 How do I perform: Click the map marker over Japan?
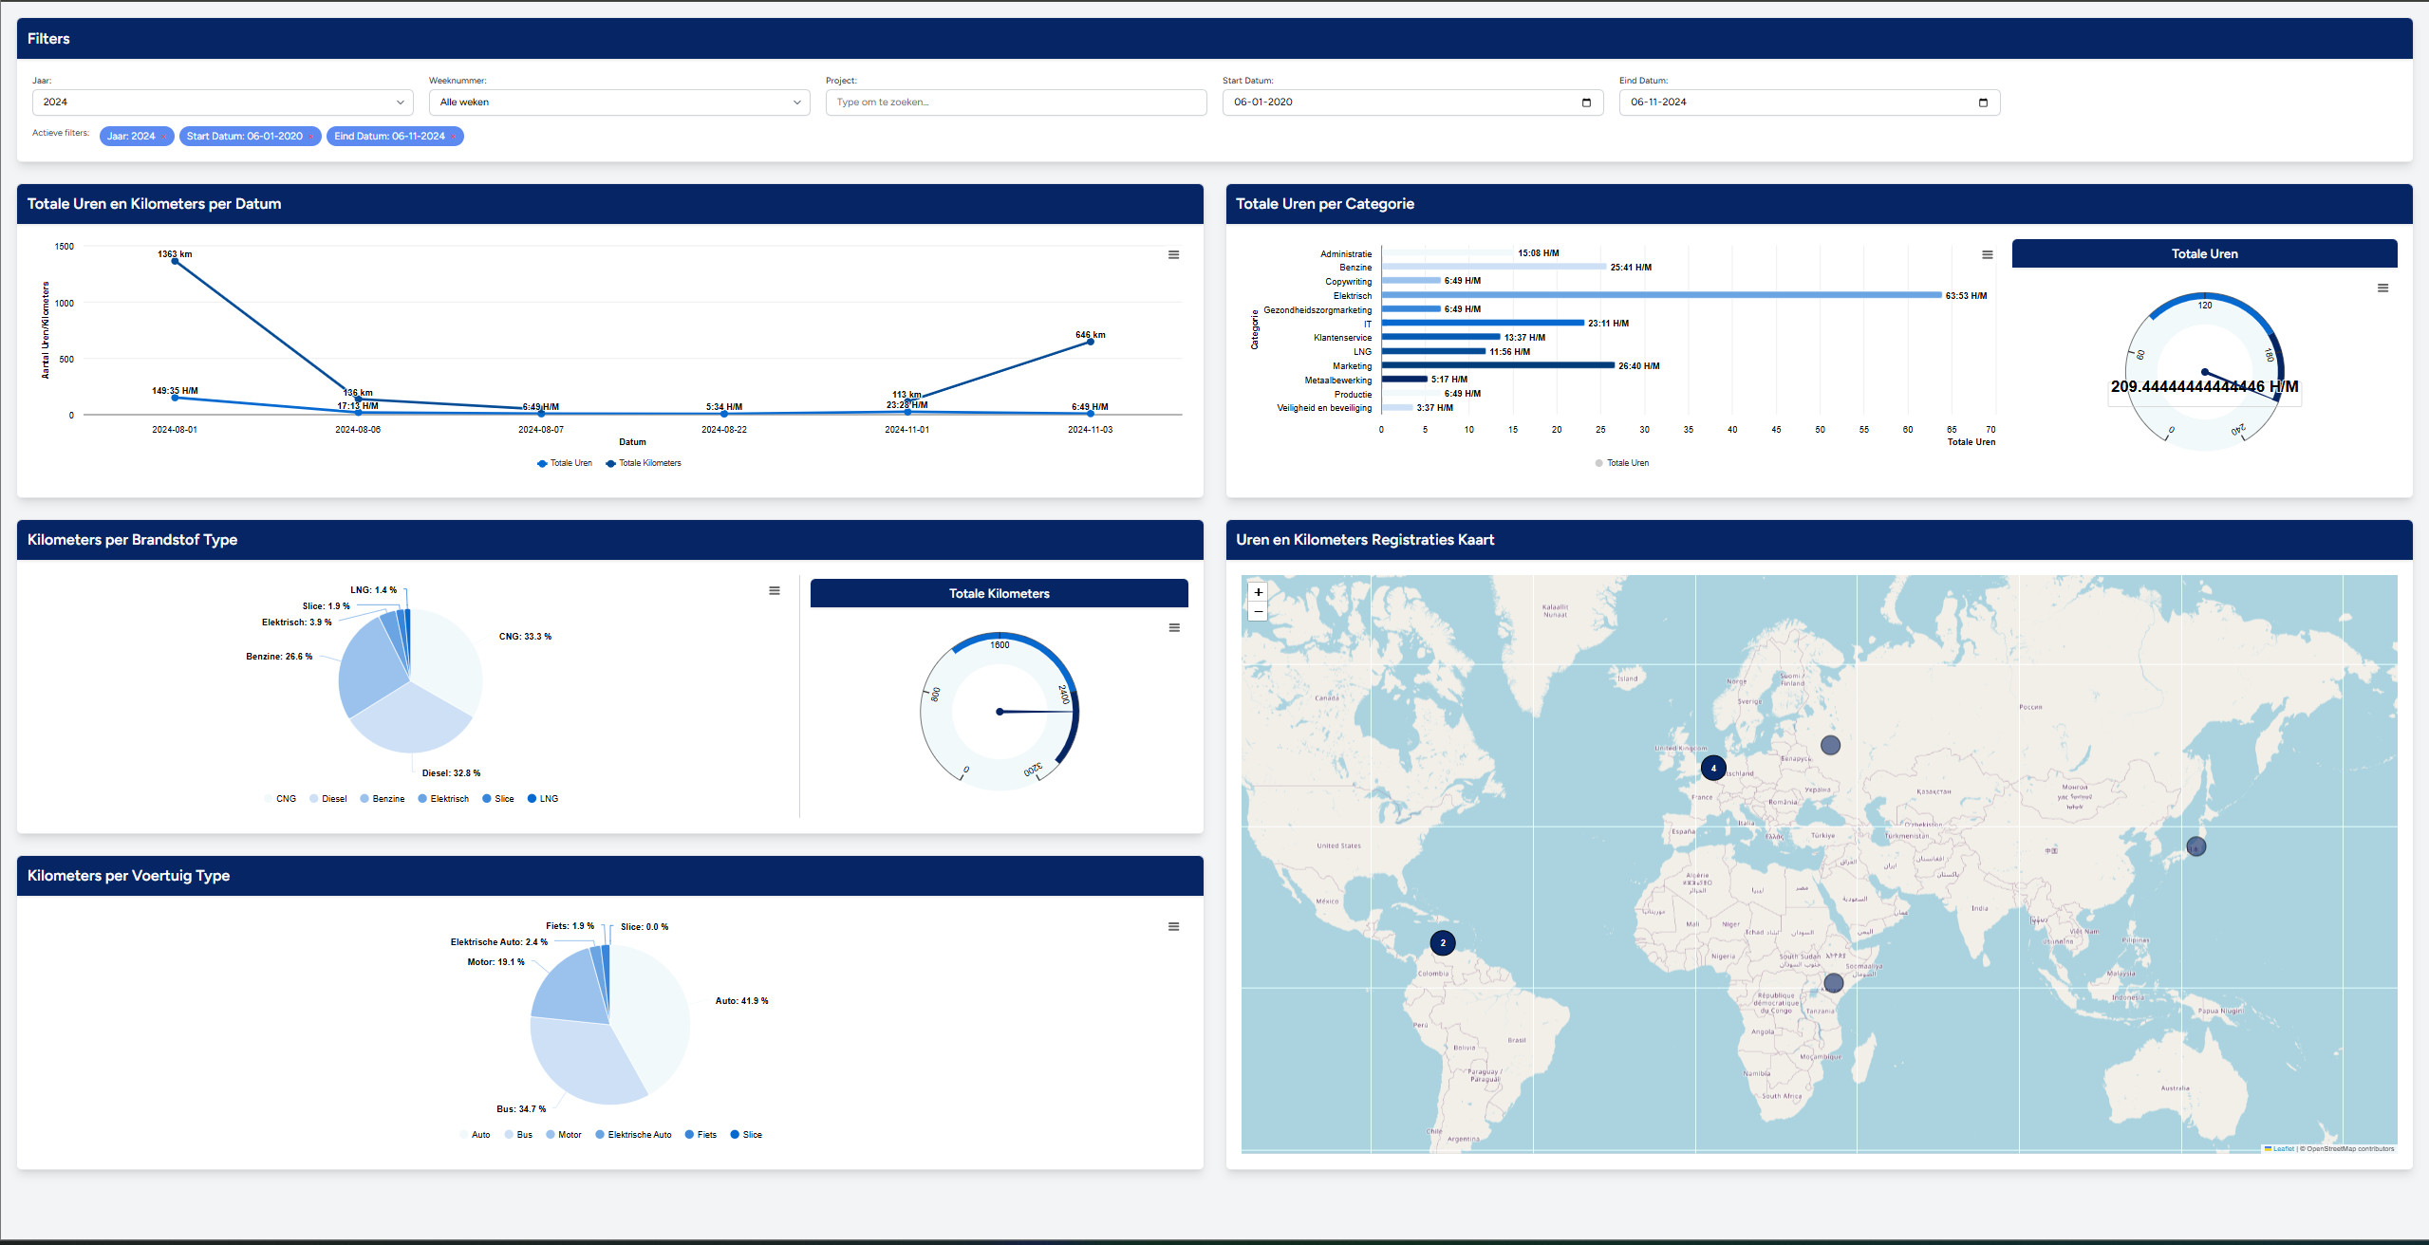click(2195, 846)
